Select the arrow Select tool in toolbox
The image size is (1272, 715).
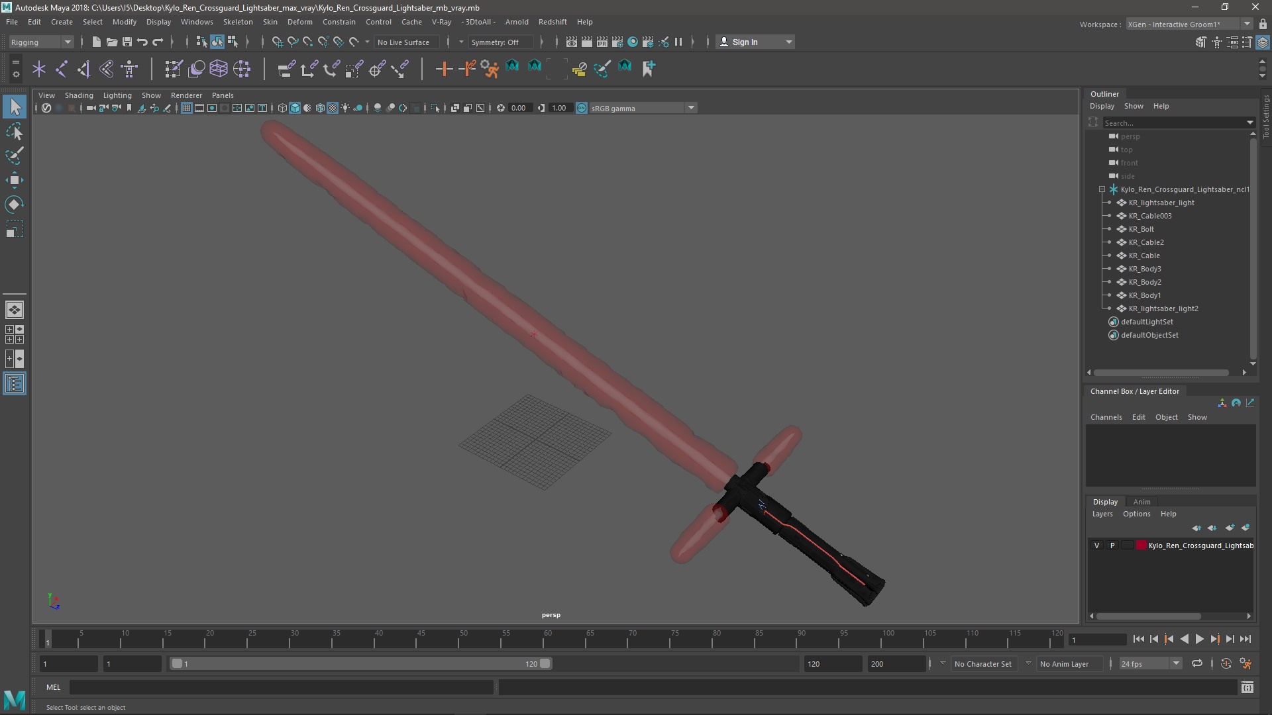(x=15, y=107)
